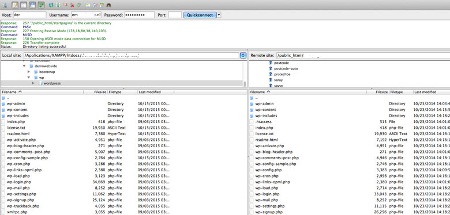450x215 pixels.
Task: Select the bootstrap folder in local tree
Action: pos(47,72)
